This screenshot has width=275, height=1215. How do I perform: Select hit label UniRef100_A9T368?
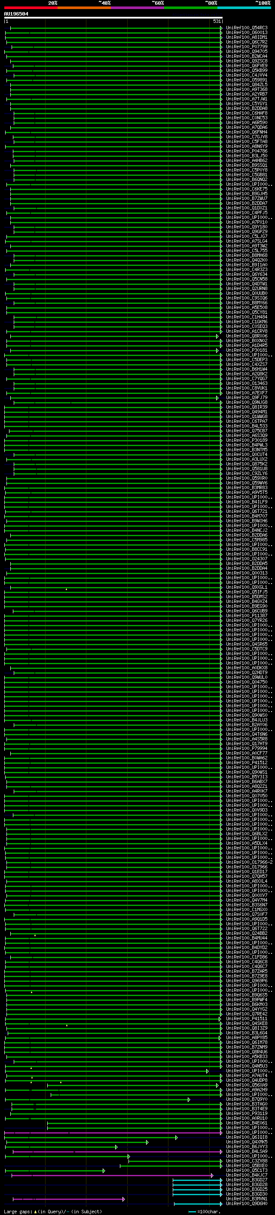coord(247,89)
